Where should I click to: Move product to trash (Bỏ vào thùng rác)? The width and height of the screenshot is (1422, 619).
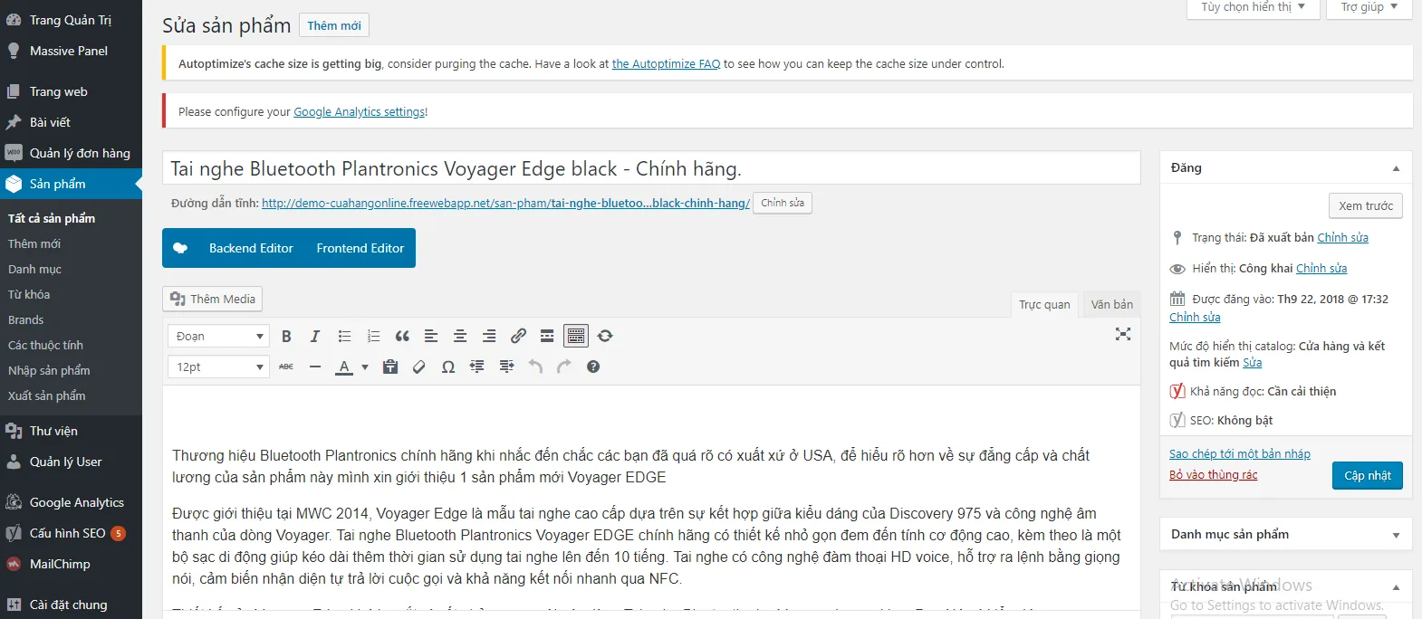(x=1213, y=474)
